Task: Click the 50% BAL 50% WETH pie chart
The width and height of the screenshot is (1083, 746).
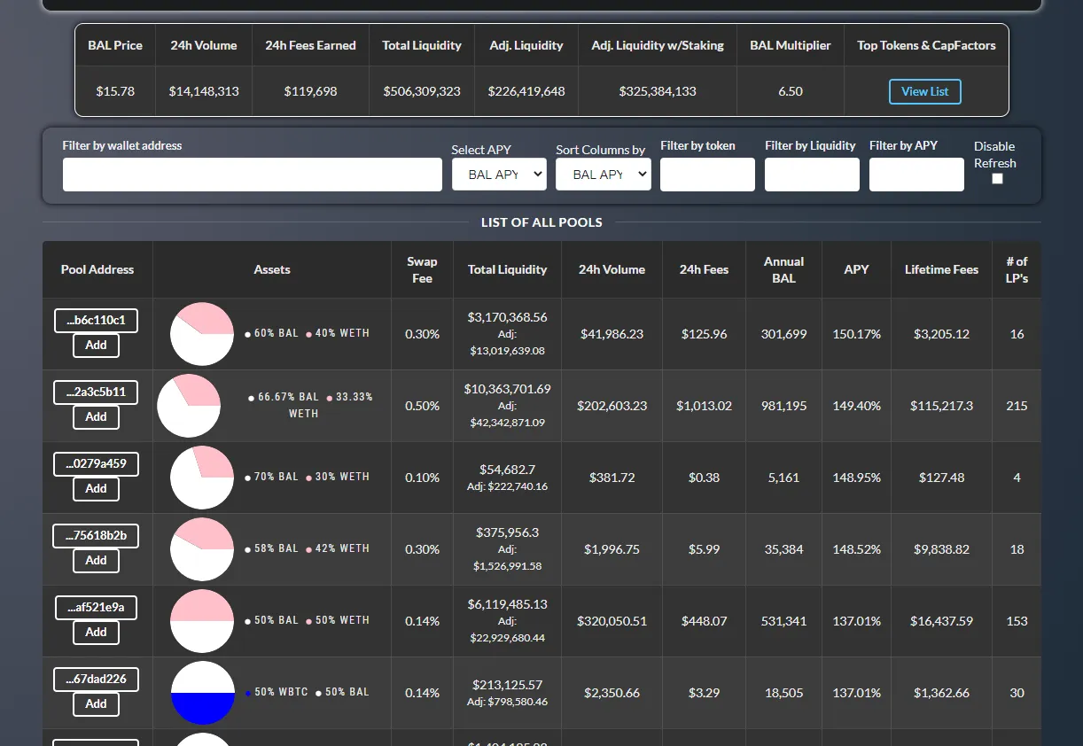Action: 202,621
